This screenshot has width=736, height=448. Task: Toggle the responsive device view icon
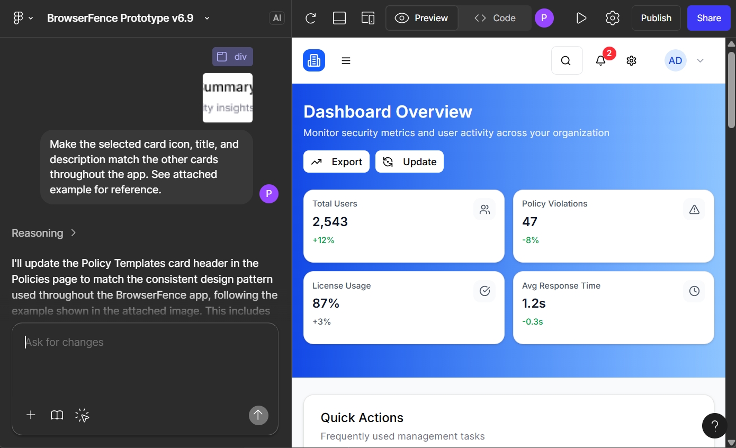point(368,19)
